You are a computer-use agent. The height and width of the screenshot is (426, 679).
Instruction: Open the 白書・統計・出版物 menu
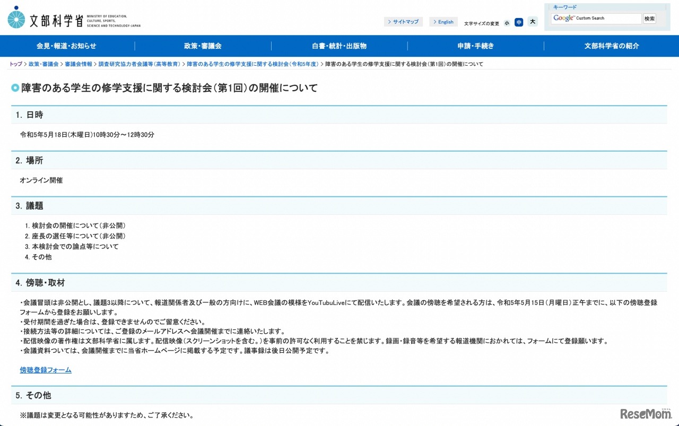(x=338, y=46)
